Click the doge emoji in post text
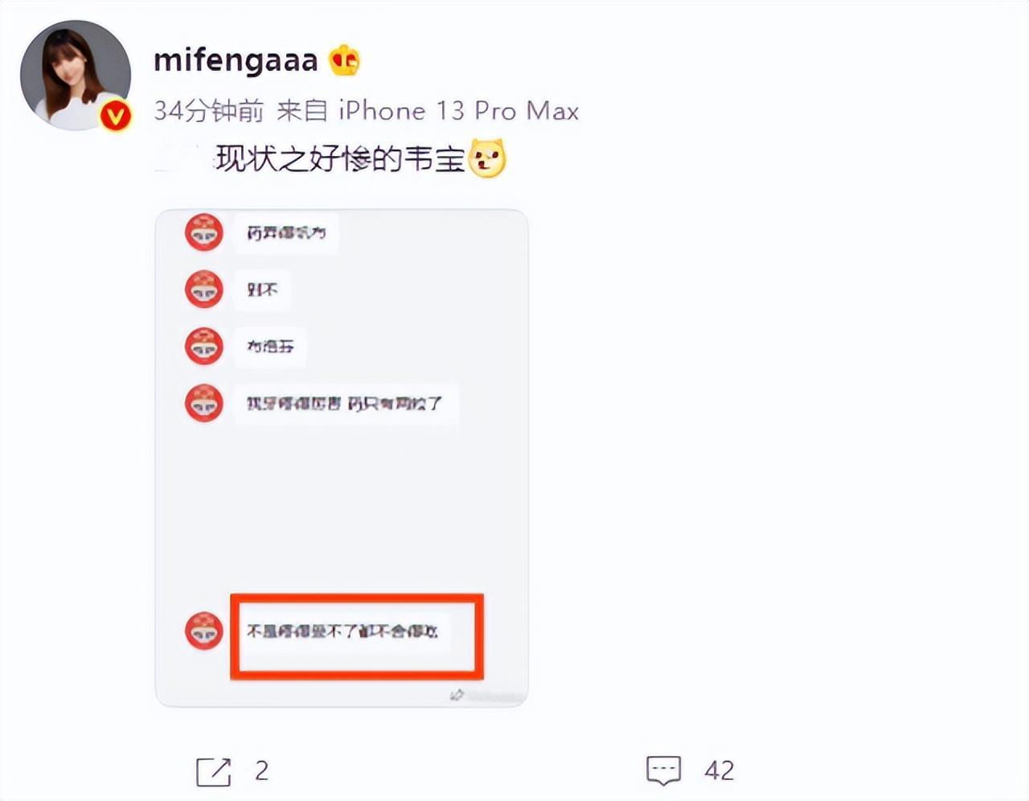The width and height of the screenshot is (1029, 801). (486, 158)
